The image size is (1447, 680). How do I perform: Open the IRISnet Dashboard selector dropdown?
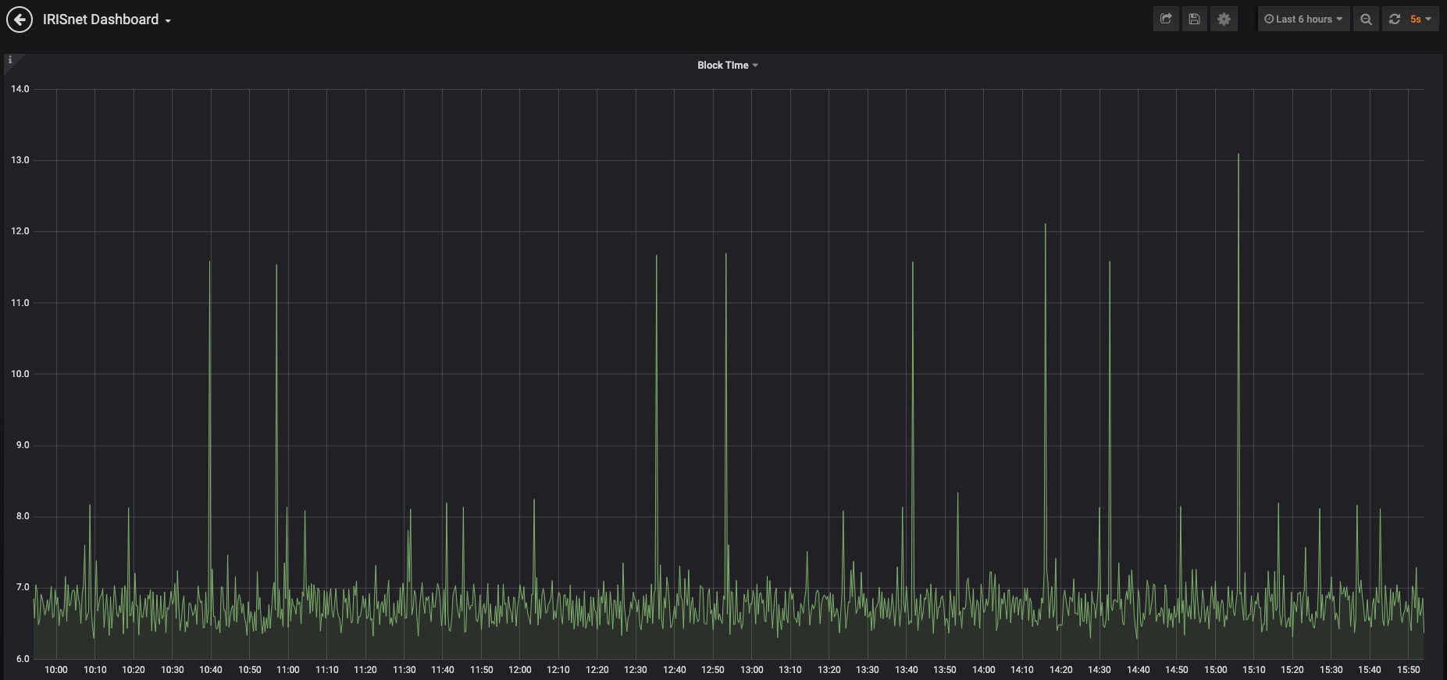(x=107, y=20)
